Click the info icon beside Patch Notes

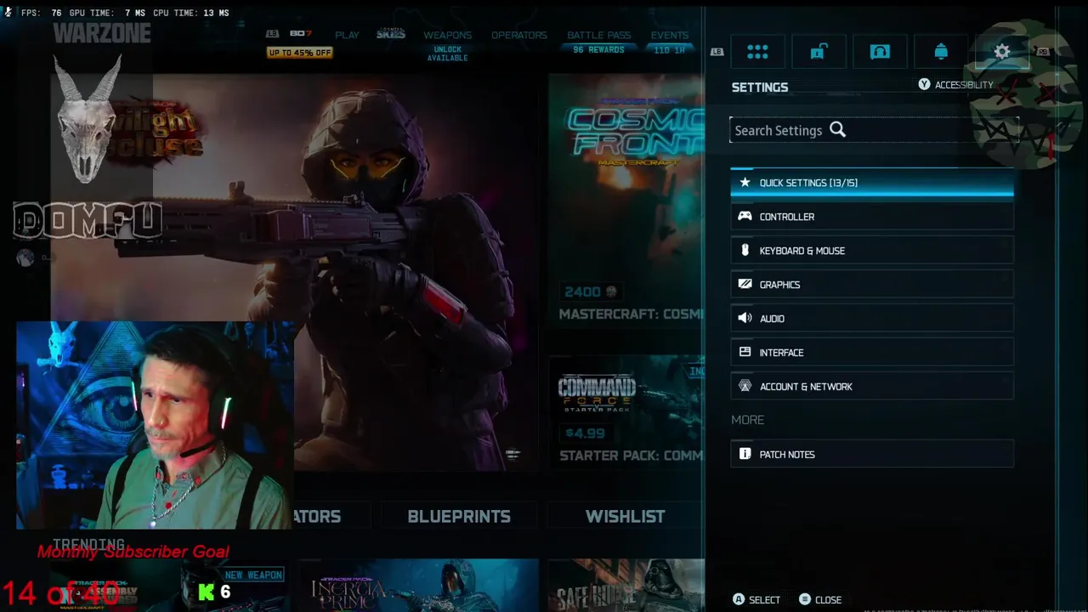(x=745, y=454)
